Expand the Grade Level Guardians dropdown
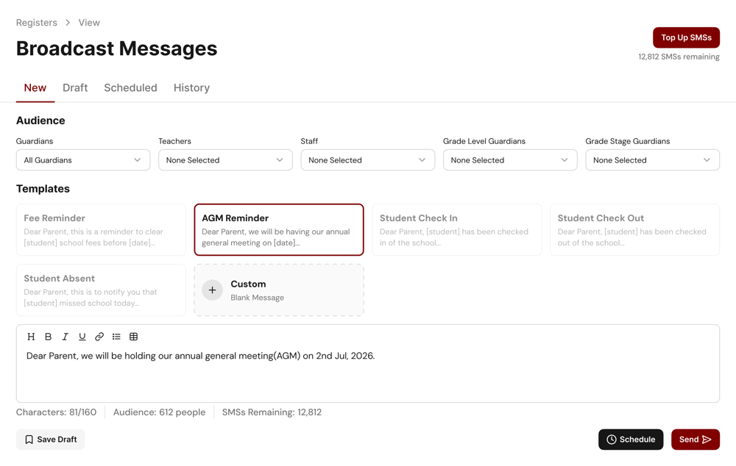 (x=510, y=159)
